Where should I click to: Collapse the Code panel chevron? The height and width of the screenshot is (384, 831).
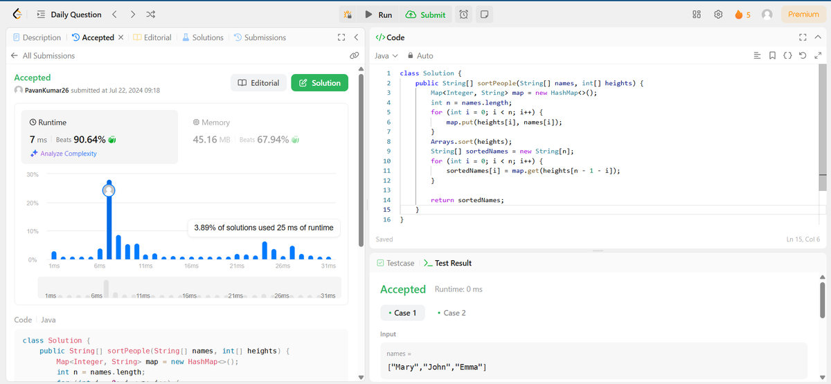pos(816,37)
